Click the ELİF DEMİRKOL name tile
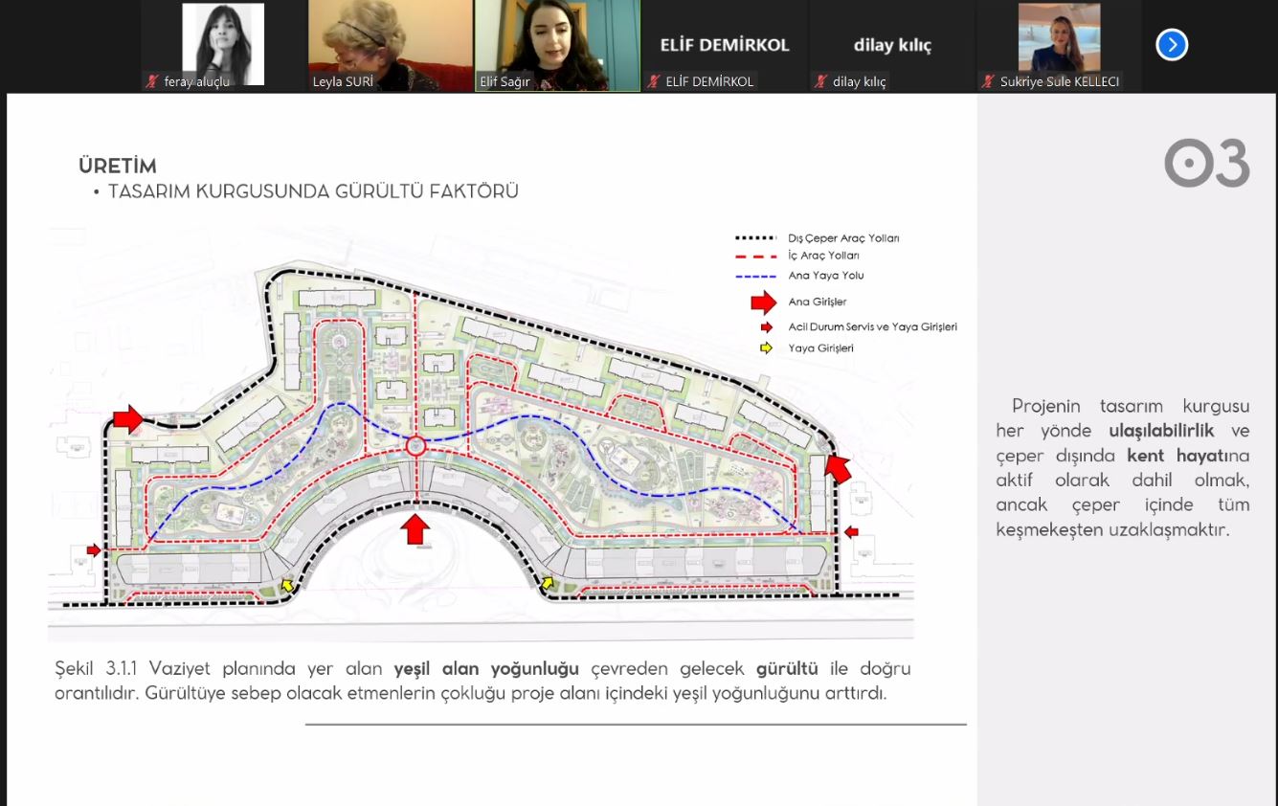 725,45
